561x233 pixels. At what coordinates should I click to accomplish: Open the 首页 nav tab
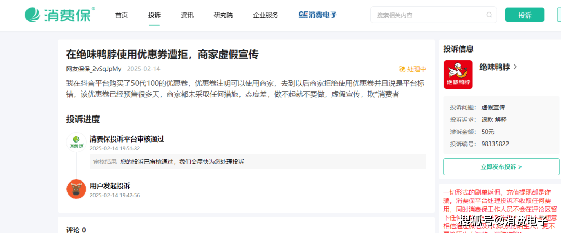[x=122, y=15]
